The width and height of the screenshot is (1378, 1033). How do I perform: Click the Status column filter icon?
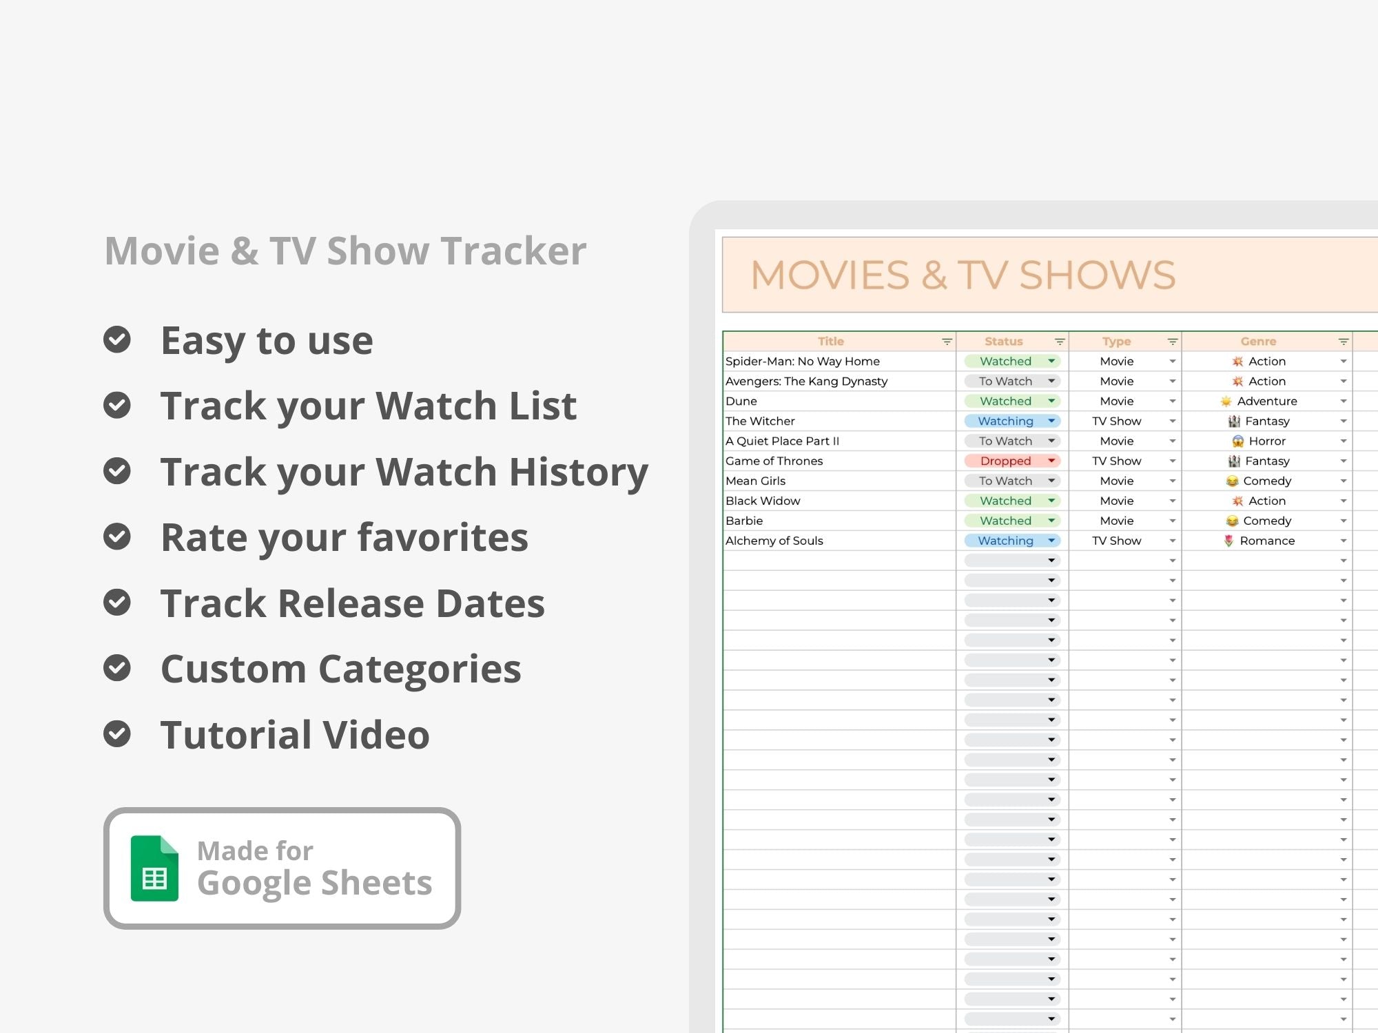point(1060,342)
